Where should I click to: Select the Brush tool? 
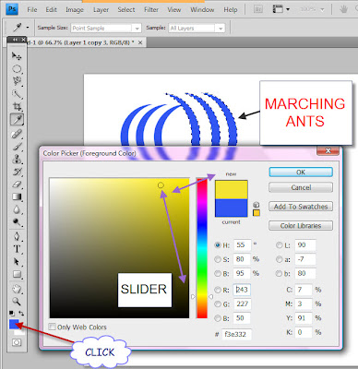point(17,147)
